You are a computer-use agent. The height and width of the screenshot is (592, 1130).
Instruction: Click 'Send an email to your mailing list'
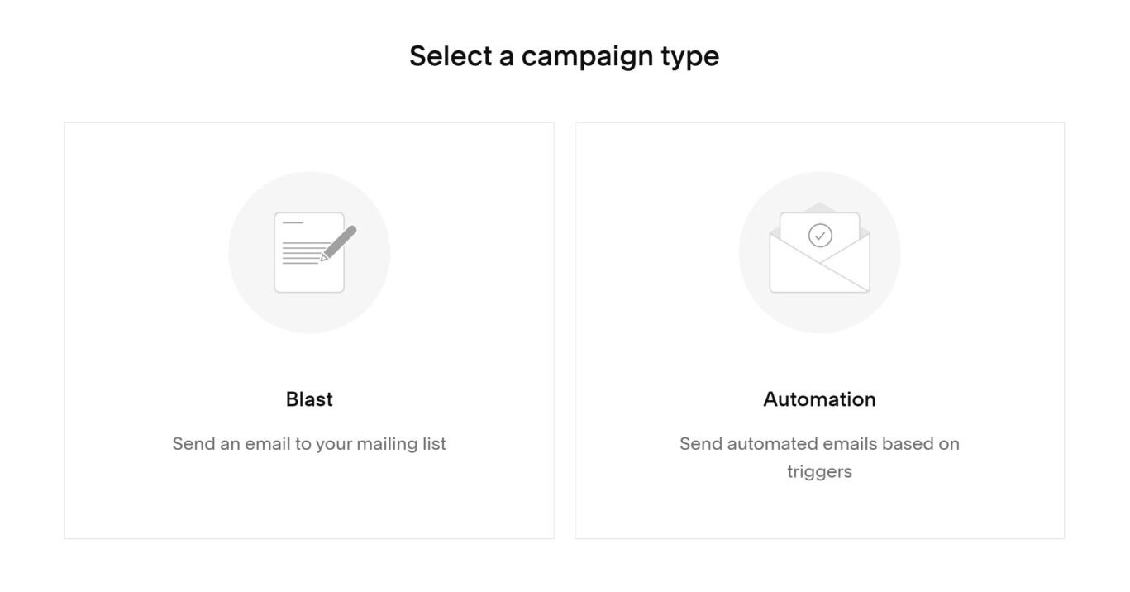tap(309, 444)
